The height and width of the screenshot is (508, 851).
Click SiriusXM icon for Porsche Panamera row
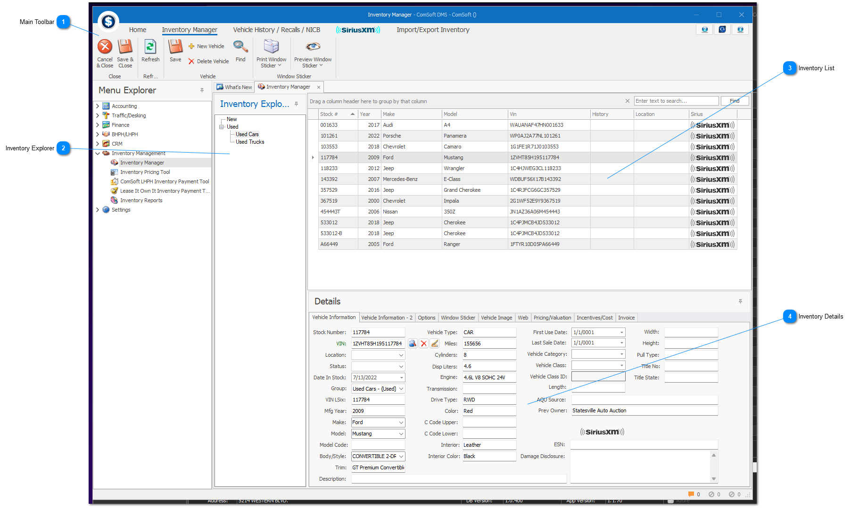click(x=712, y=136)
